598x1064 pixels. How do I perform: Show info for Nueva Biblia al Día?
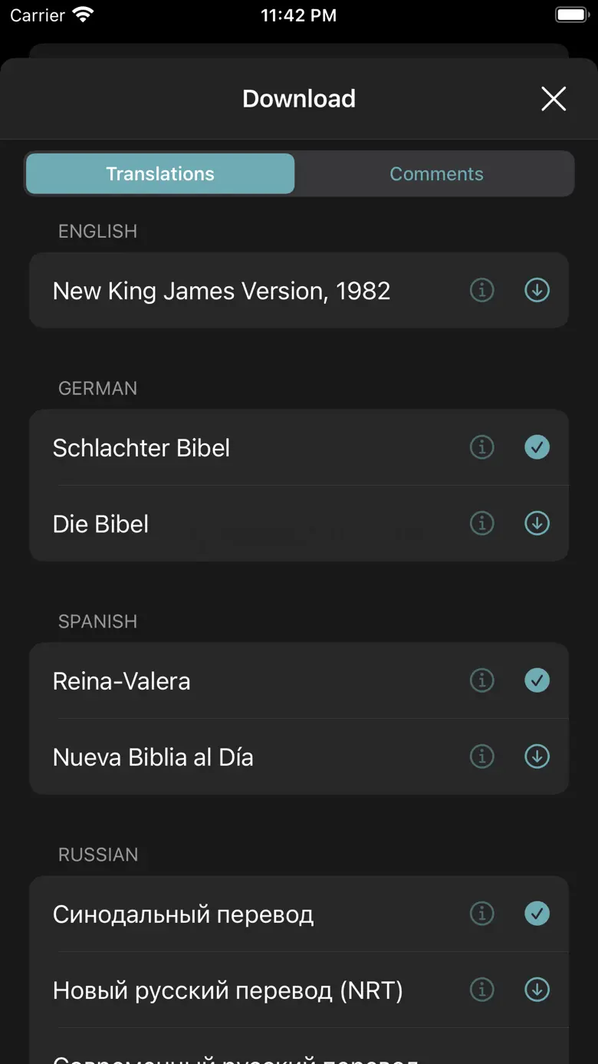click(x=481, y=756)
